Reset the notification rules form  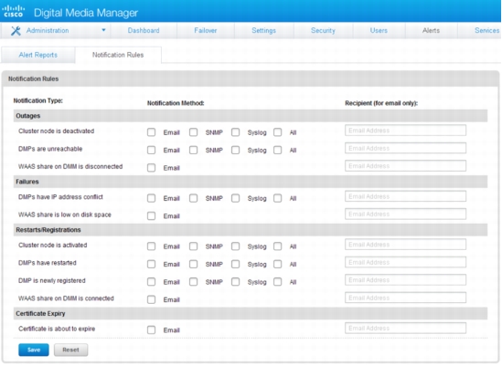[70, 350]
